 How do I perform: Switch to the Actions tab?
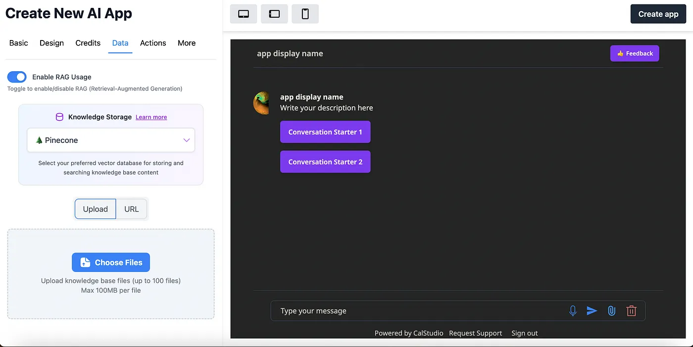tap(152, 43)
